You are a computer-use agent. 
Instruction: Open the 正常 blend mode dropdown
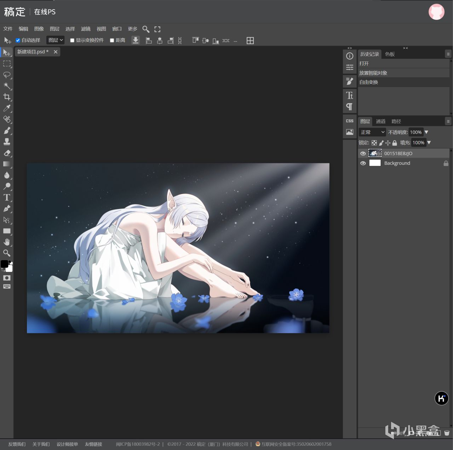(x=372, y=132)
